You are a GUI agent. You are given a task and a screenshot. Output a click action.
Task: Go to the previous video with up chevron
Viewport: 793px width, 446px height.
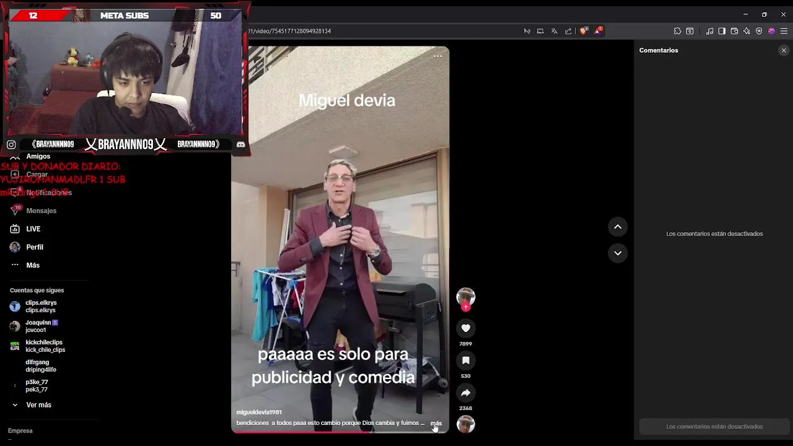tap(618, 227)
